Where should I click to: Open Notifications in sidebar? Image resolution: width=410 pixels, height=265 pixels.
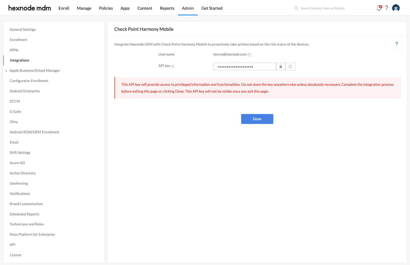[x=20, y=194]
